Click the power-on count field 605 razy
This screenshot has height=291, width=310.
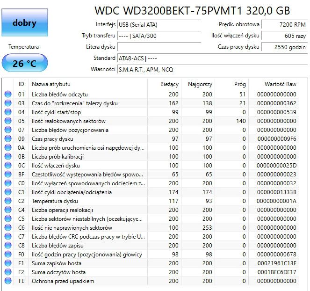coord(284,36)
